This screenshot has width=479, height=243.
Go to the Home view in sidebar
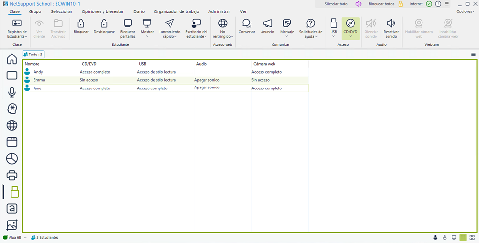pyautogui.click(x=12, y=59)
